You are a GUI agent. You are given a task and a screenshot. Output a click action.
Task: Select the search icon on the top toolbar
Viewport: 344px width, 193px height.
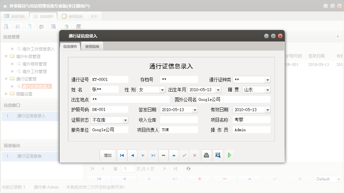click(6, 26)
